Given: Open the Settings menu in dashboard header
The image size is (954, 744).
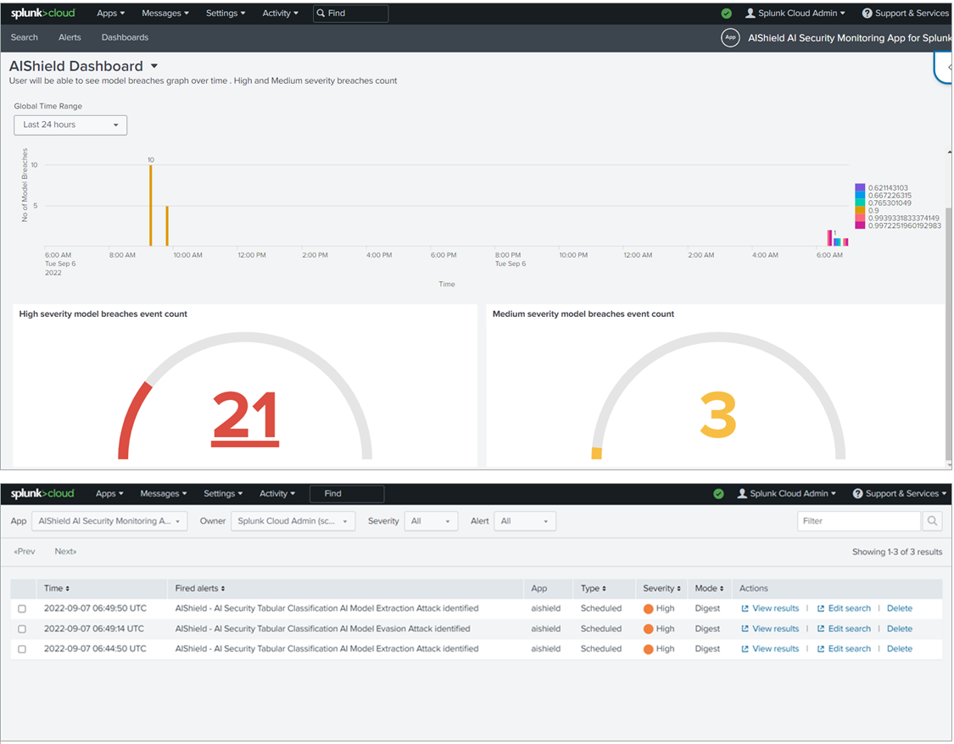Looking at the screenshot, I should tap(226, 13).
